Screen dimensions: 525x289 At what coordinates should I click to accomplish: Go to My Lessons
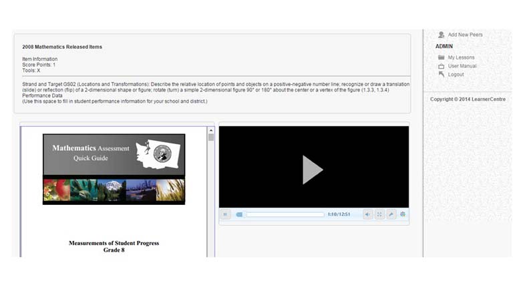461,57
